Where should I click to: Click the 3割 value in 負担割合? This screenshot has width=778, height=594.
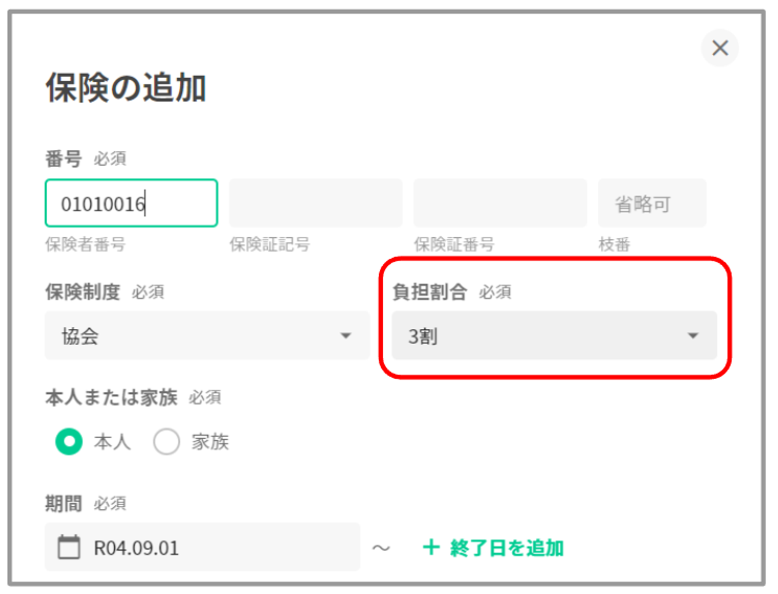[x=423, y=336]
